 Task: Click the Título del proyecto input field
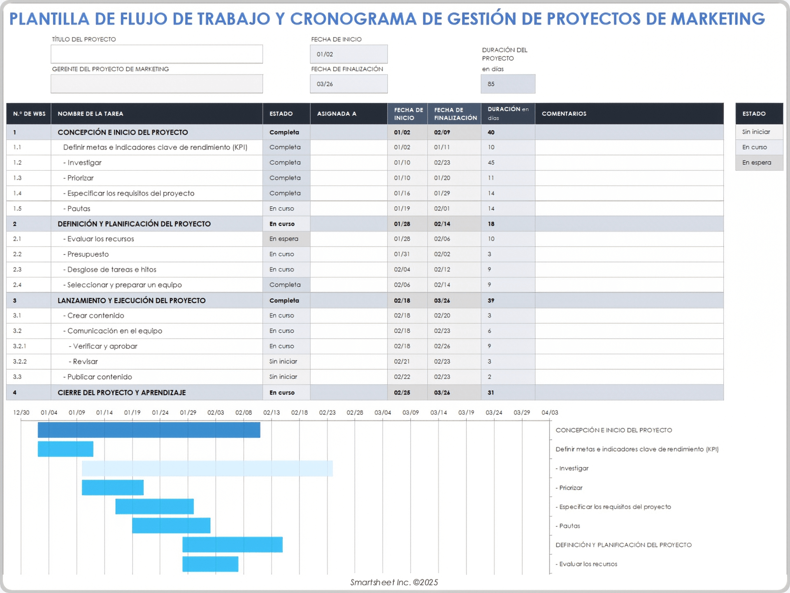pos(157,54)
